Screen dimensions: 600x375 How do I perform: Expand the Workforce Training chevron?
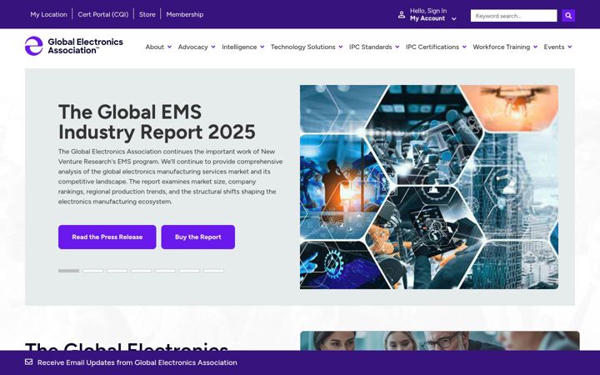tap(535, 47)
